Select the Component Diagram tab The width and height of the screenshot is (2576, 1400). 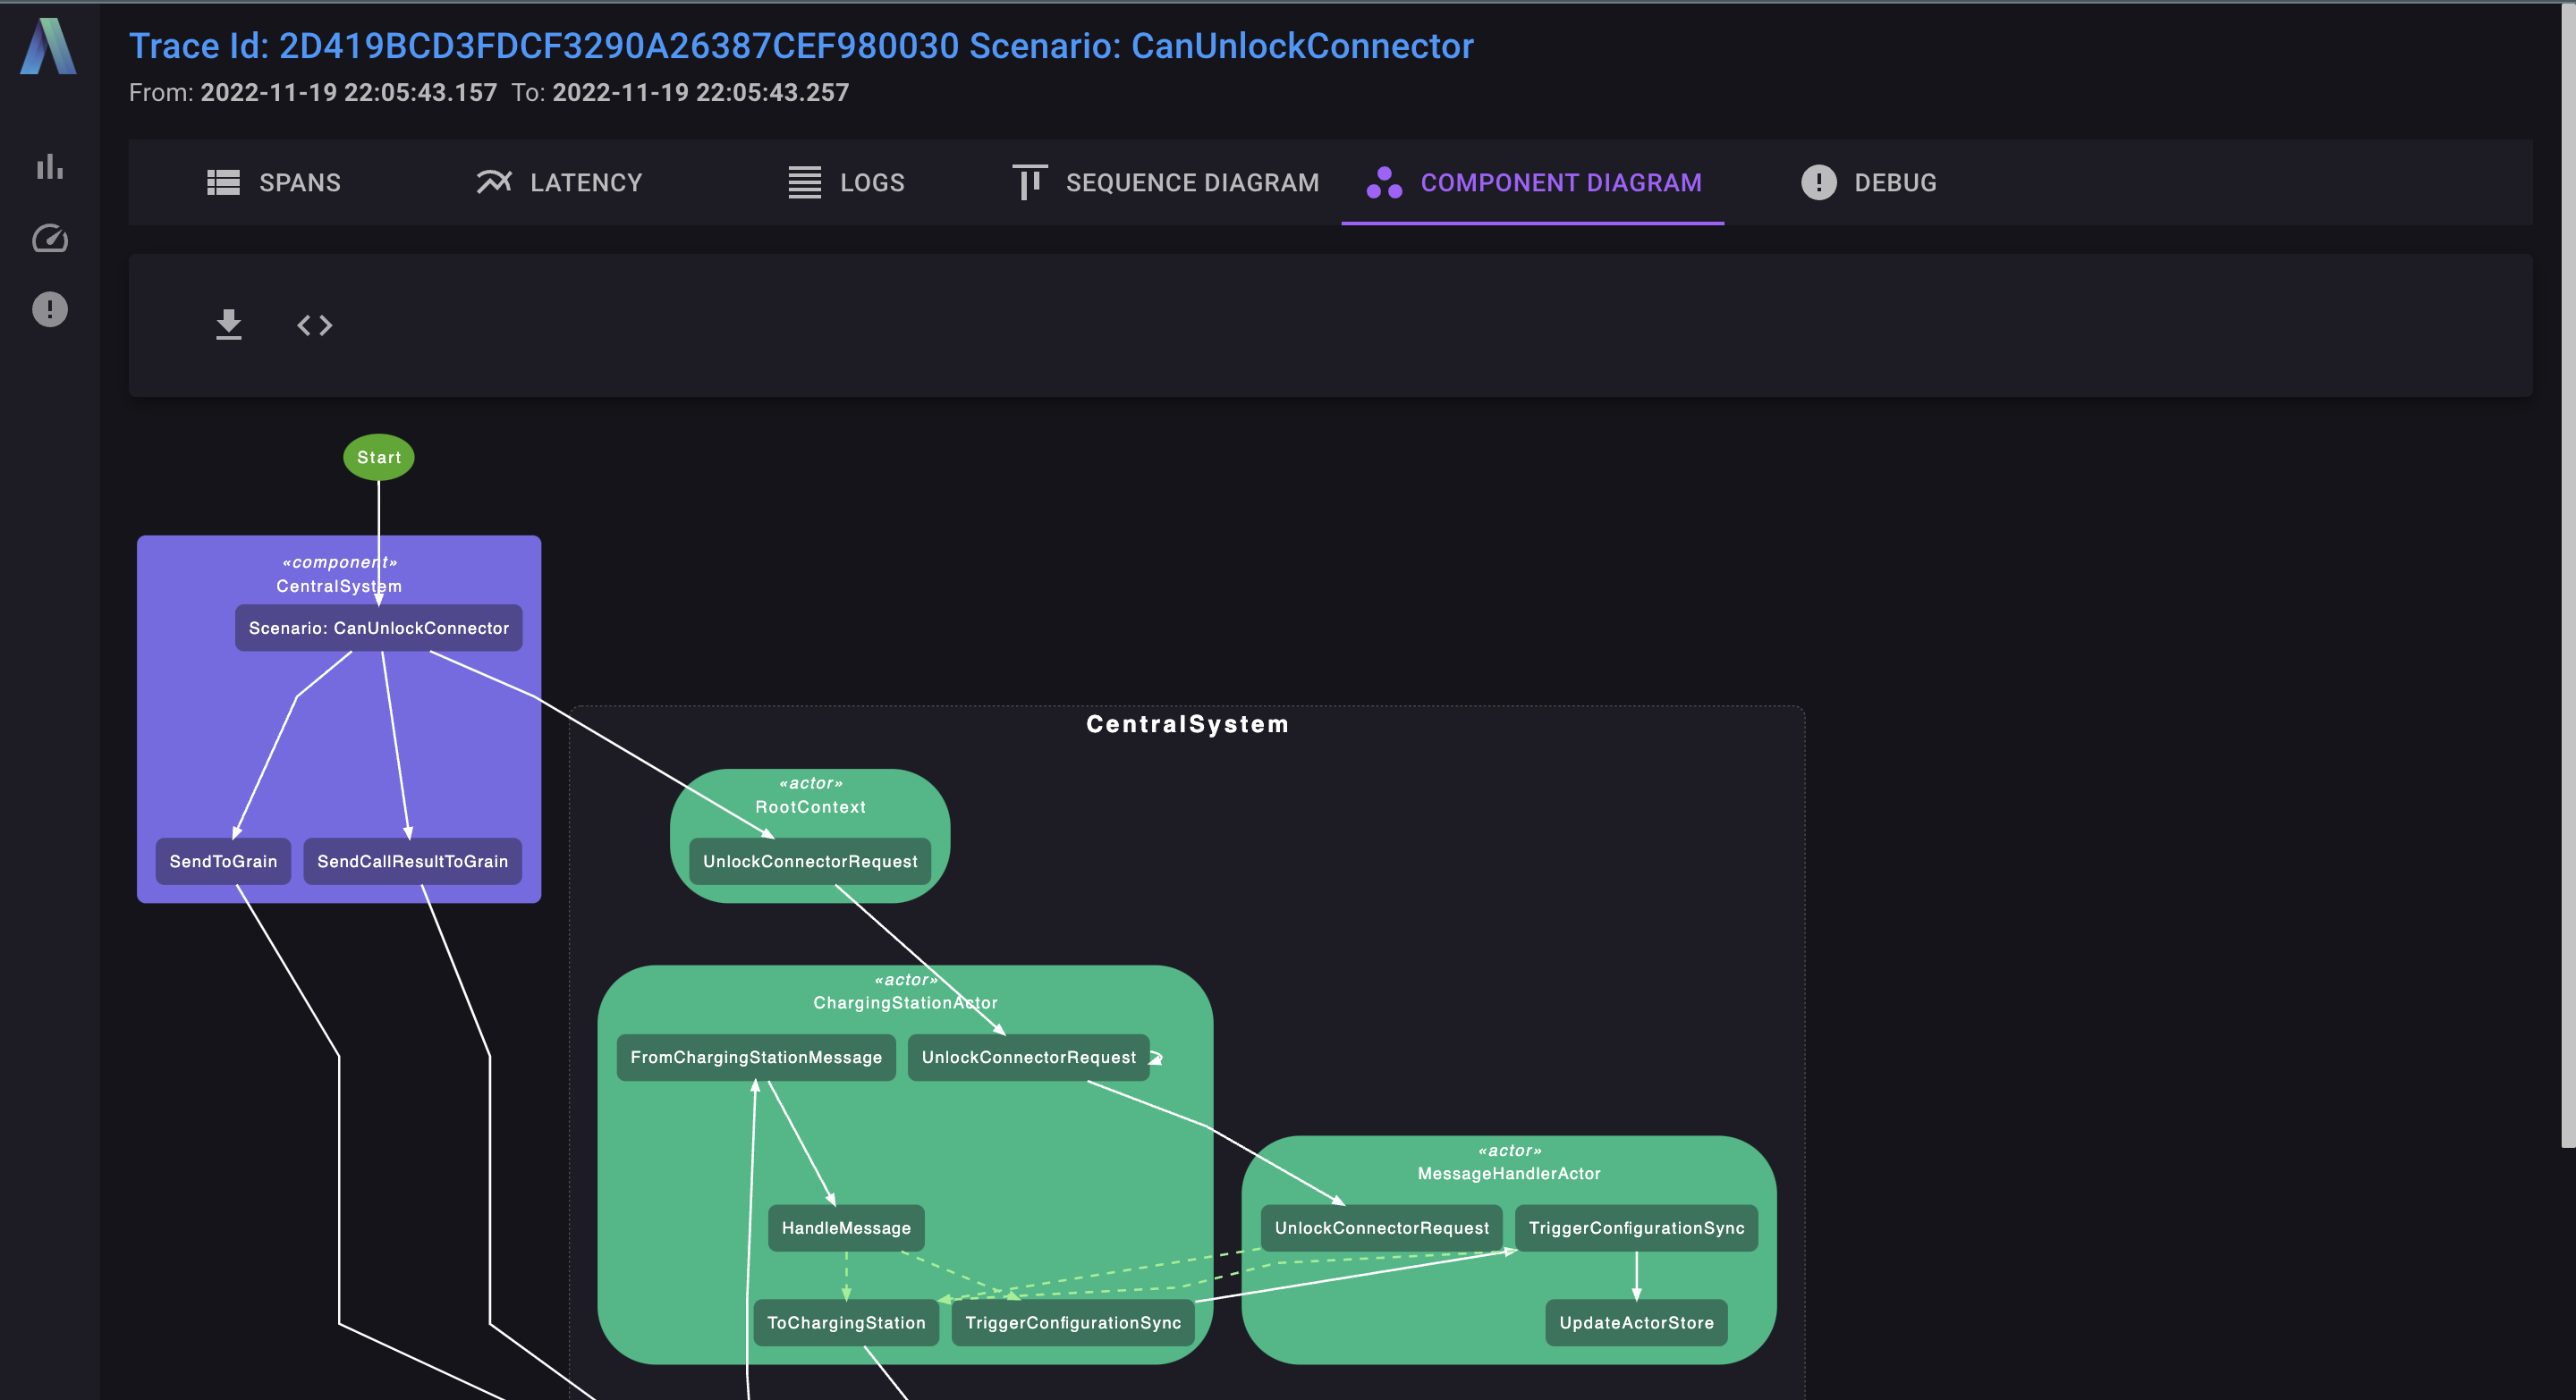(1533, 183)
